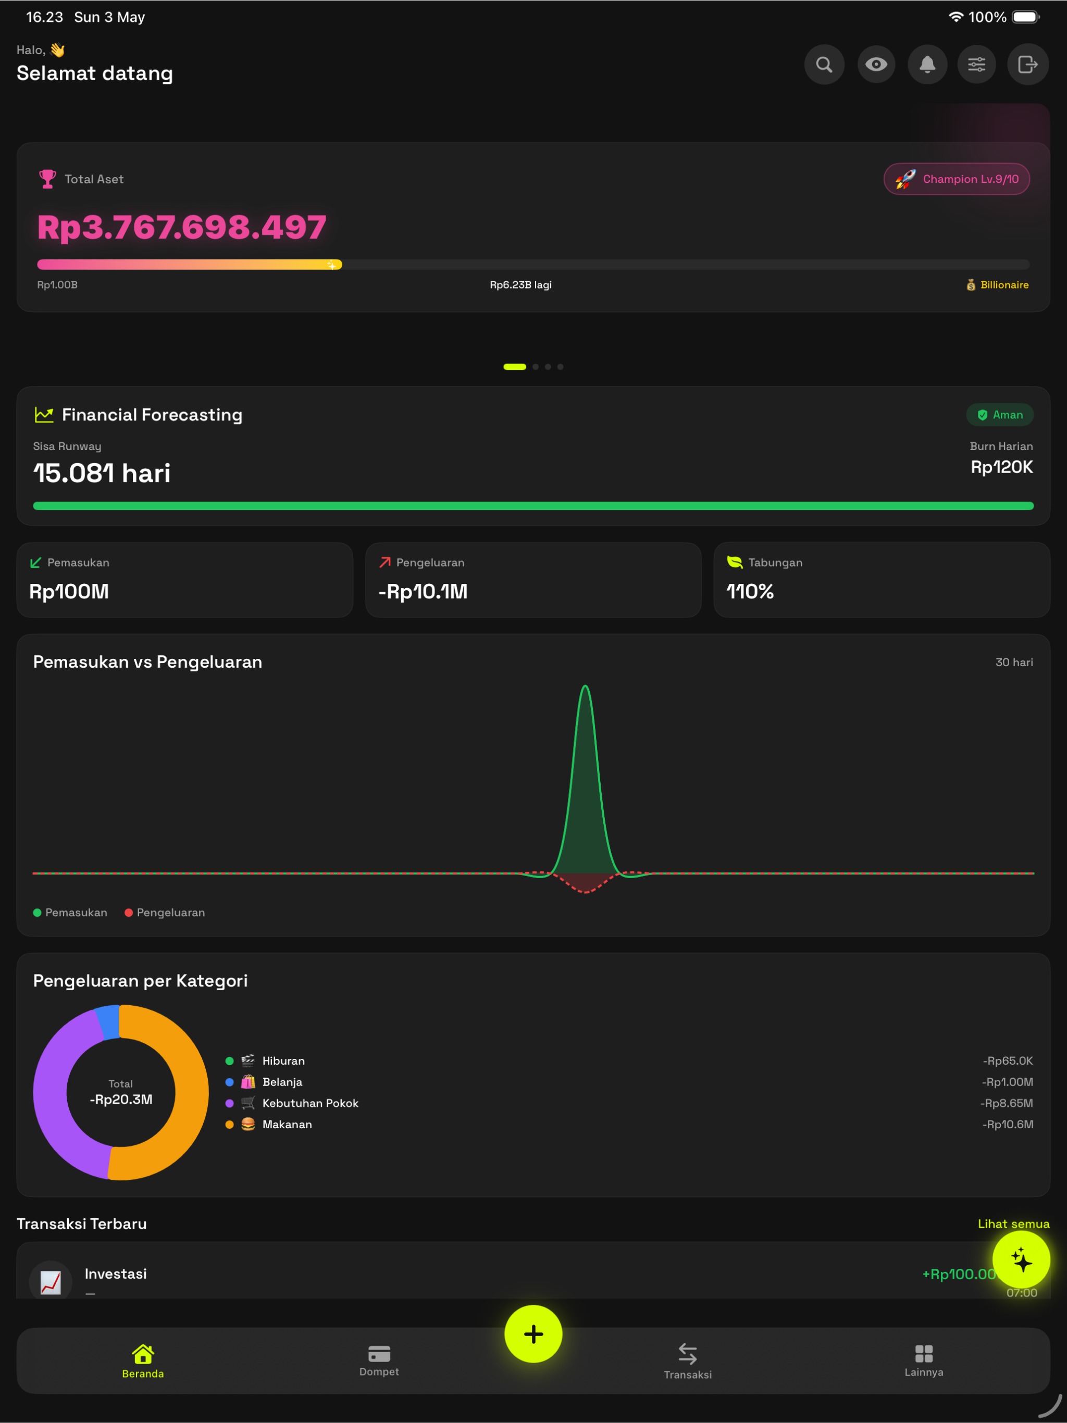Tap the Investasi chart icon
This screenshot has height=1423, width=1067.
[50, 1281]
